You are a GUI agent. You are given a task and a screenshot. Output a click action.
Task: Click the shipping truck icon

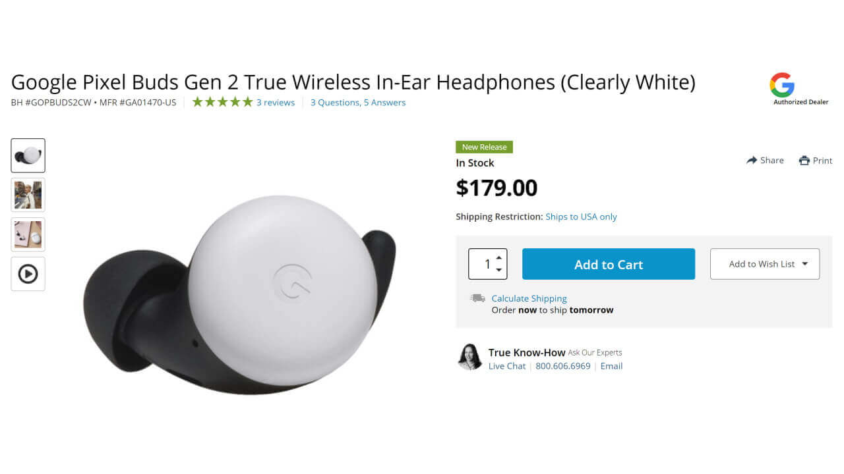[x=477, y=298]
